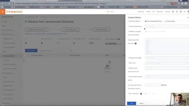Click the info icon beside VSS (Windows)
Image resolution: width=189 pixels, height=106 pixels.
pyautogui.click(x=141, y=94)
